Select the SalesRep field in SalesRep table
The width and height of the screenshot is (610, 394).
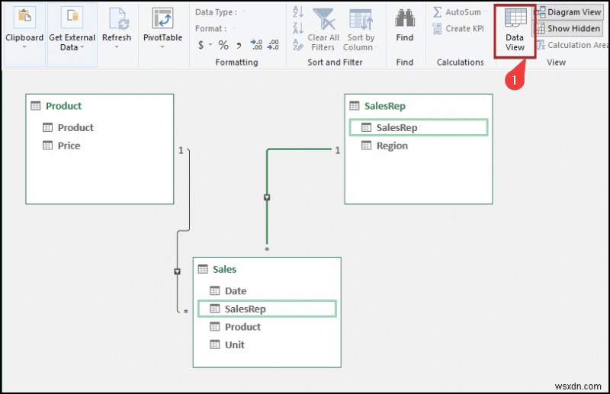(x=419, y=127)
